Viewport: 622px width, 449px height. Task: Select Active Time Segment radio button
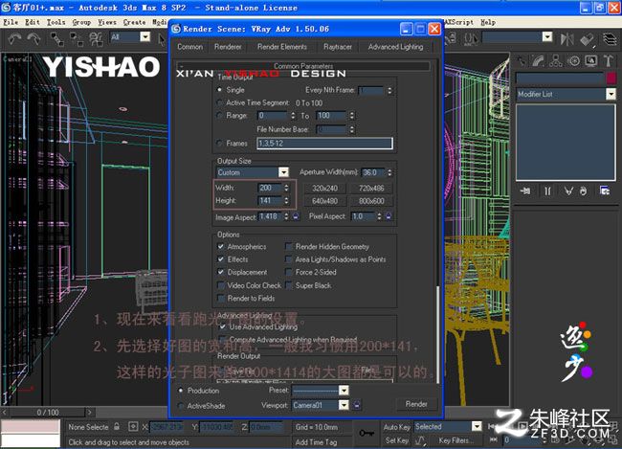point(219,102)
